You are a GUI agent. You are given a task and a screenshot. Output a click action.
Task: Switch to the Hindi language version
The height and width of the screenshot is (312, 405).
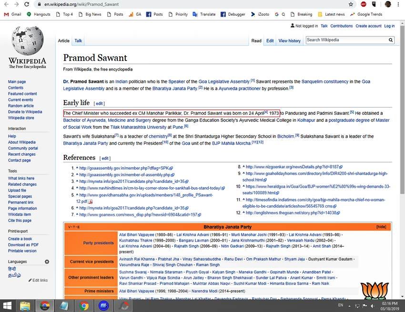(x=12, y=269)
